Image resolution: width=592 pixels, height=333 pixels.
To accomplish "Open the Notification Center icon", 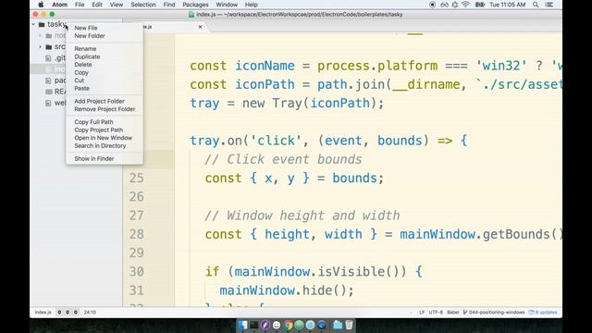I will 549,5.
